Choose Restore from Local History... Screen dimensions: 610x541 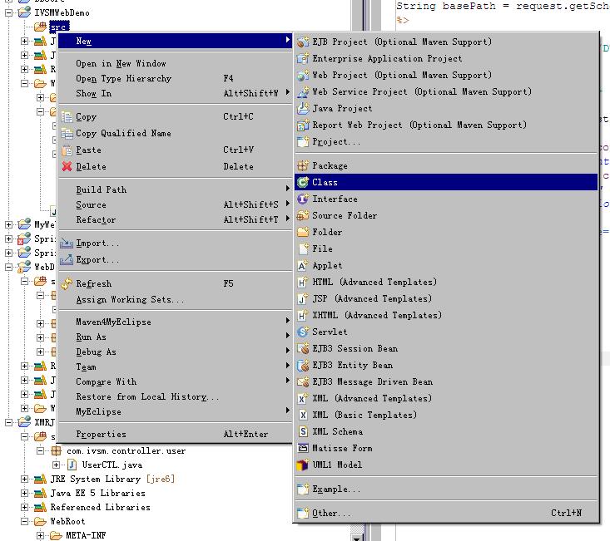pyautogui.click(x=176, y=397)
